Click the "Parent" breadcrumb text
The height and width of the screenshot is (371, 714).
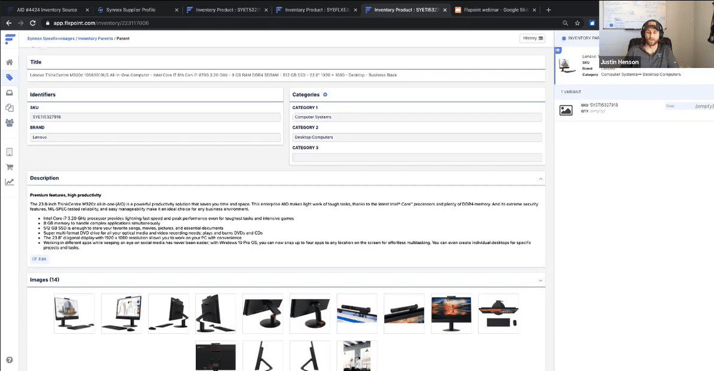click(x=123, y=39)
